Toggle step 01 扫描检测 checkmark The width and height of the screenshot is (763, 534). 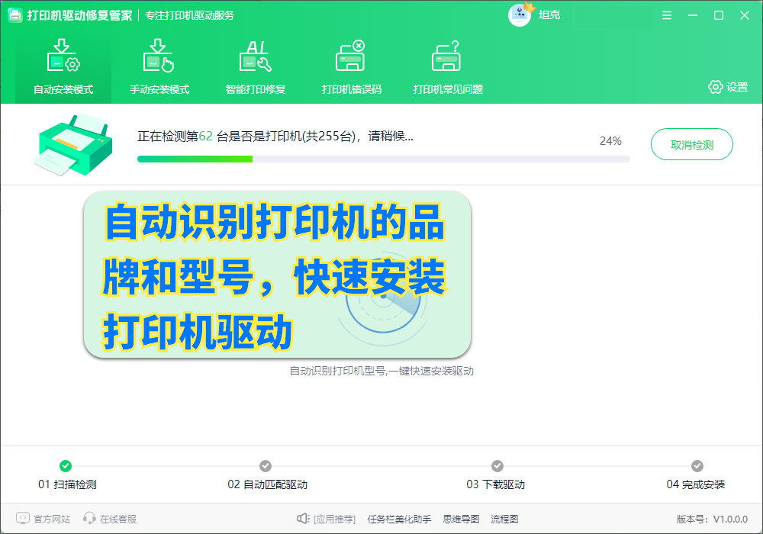(65, 465)
